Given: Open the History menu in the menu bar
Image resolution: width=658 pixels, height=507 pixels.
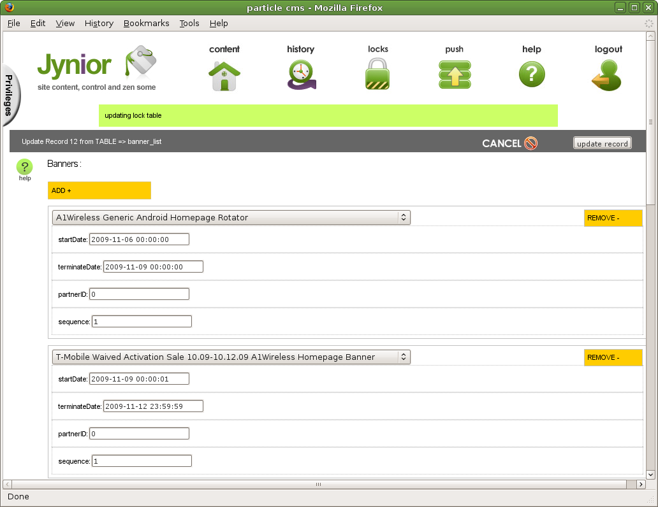Looking at the screenshot, I should 99,23.
